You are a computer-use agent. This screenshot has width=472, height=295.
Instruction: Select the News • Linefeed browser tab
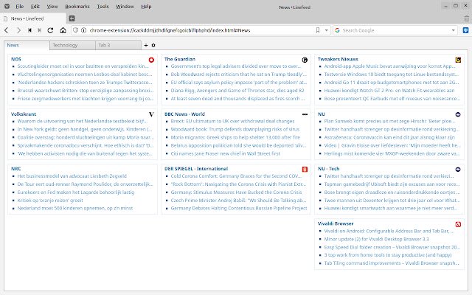coord(33,18)
